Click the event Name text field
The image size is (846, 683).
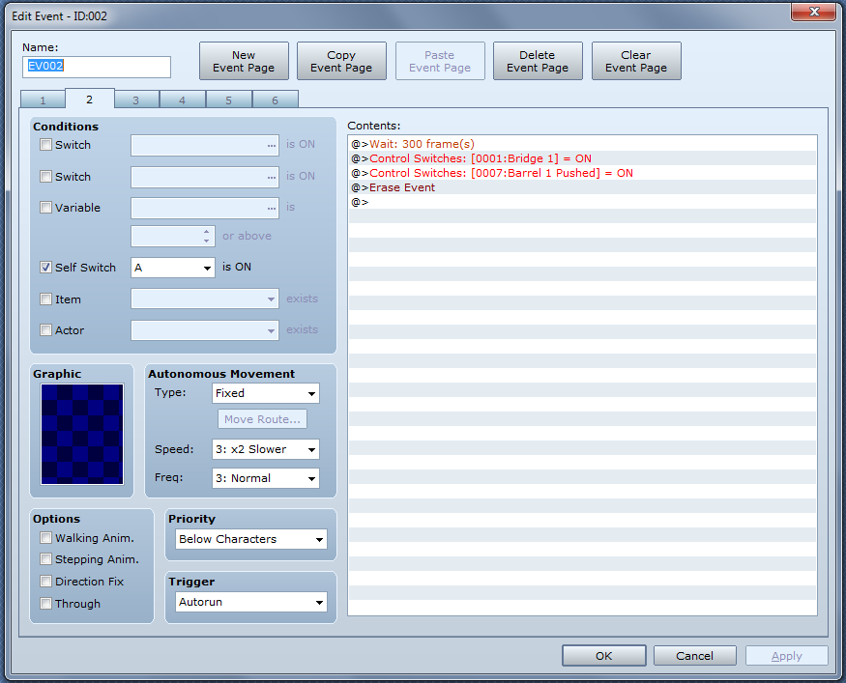pos(97,67)
